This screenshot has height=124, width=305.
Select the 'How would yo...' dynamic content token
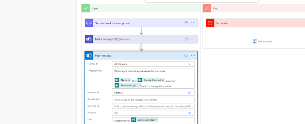(128, 85)
